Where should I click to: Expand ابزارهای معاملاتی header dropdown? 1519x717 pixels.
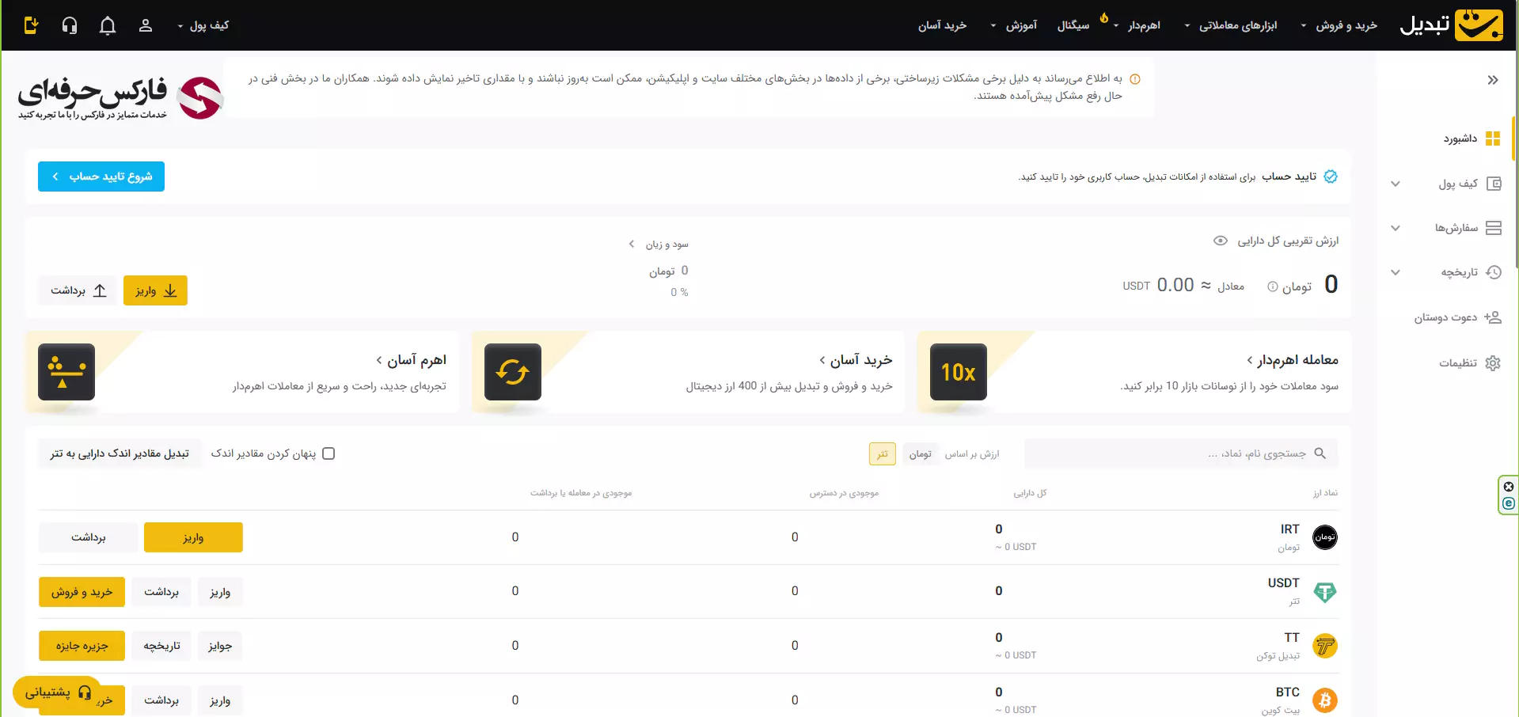pyautogui.click(x=1231, y=25)
